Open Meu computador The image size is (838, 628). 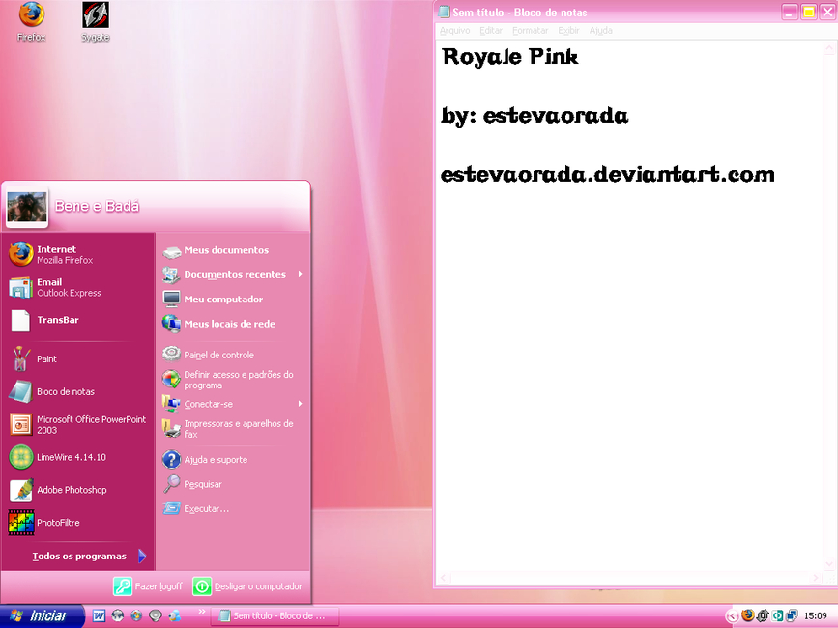coord(233,300)
